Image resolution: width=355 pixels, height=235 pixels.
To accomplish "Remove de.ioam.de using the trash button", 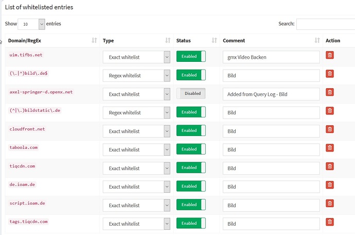I will click(x=330, y=185).
